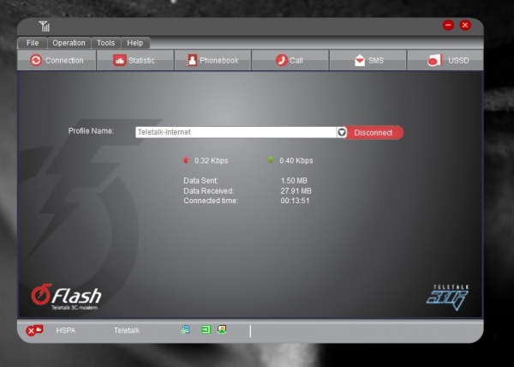Click the 0.32 Kbps upload speed value
The width and height of the screenshot is (514, 367).
211,160
